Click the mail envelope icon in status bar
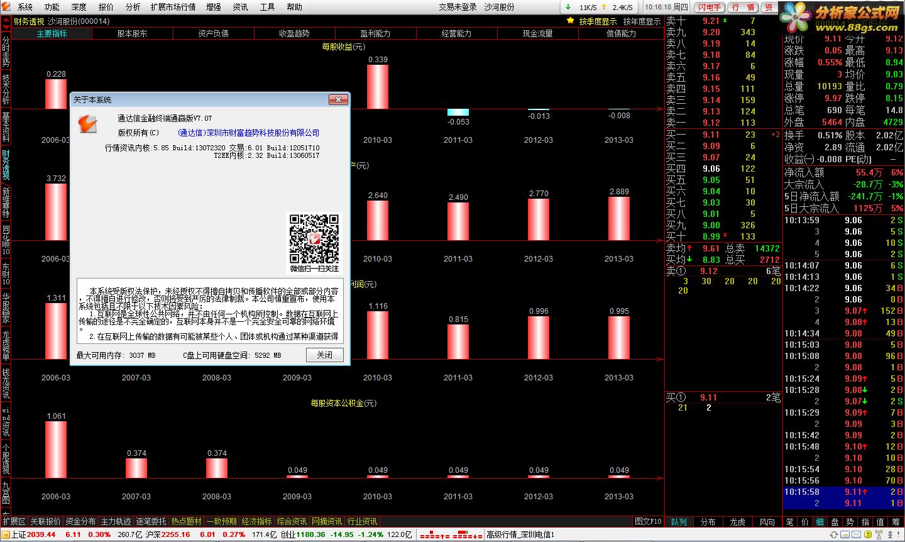This screenshot has width=905, height=542. [857, 534]
